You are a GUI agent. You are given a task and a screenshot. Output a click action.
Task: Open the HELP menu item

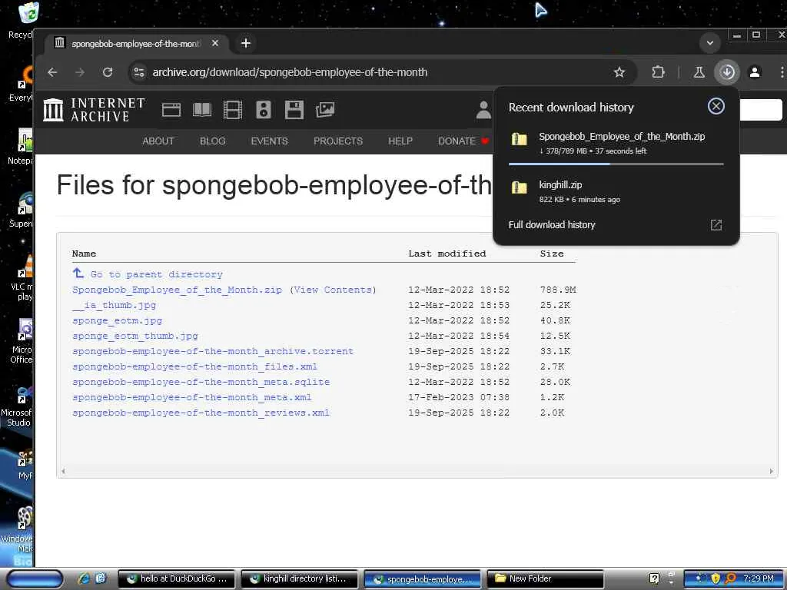[400, 141]
